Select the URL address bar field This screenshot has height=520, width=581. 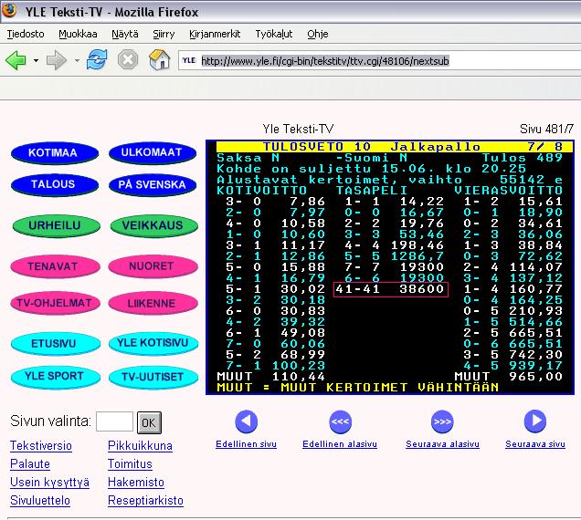tap(379, 61)
